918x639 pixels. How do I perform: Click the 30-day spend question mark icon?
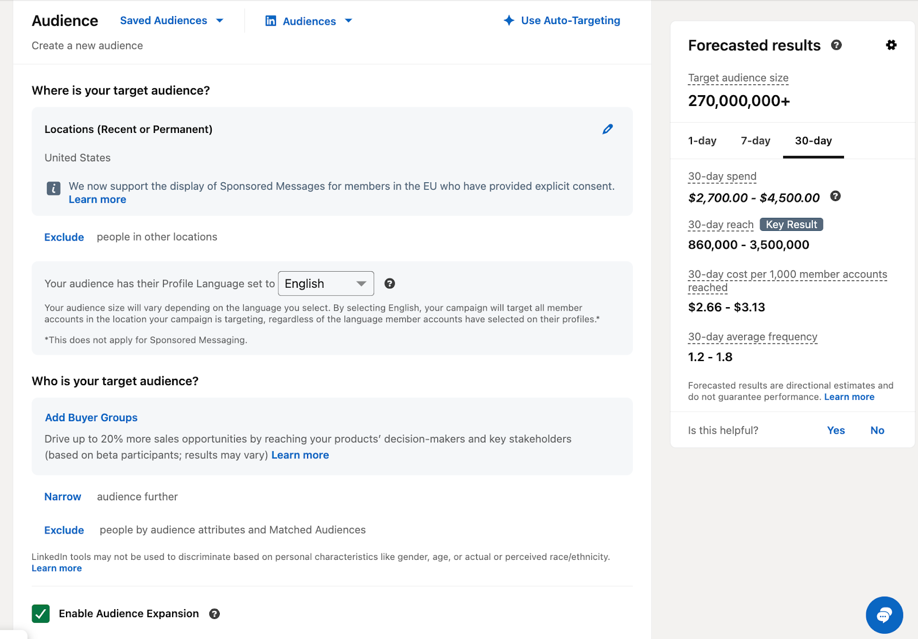(x=835, y=197)
